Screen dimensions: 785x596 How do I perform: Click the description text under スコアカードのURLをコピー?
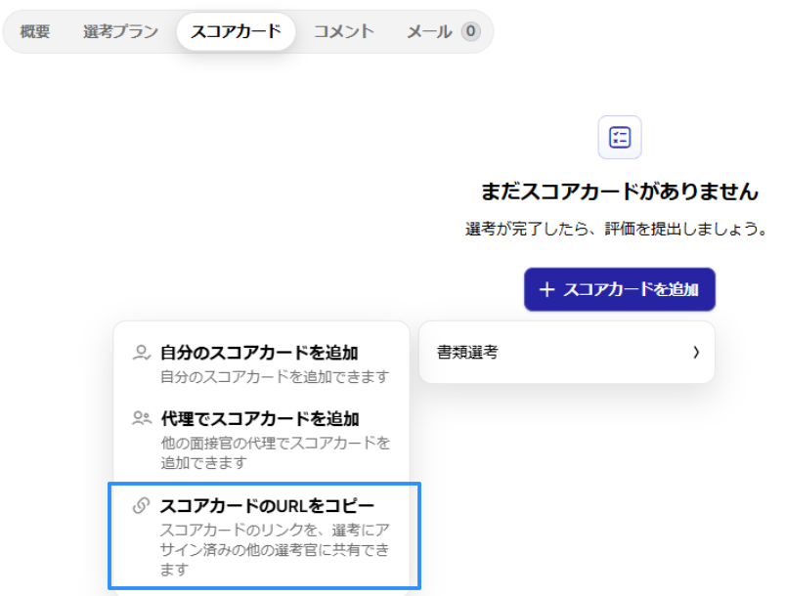(x=274, y=549)
